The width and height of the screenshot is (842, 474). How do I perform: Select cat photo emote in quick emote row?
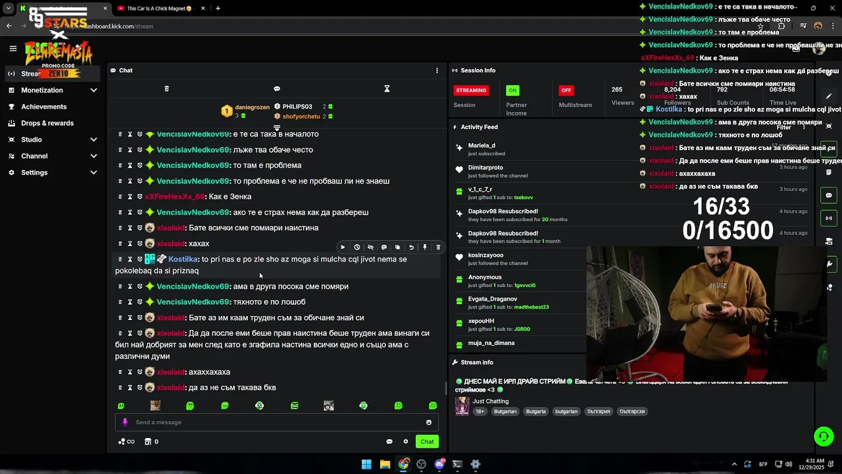pos(155,406)
